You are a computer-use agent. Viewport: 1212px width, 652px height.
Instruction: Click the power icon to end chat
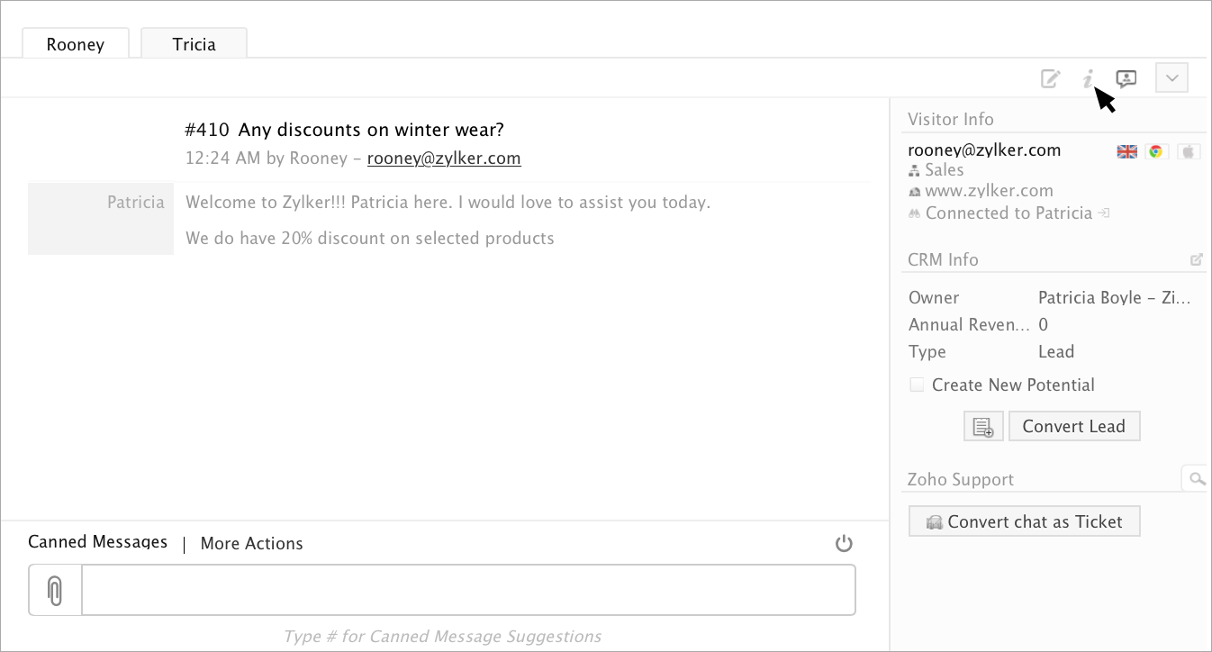coord(844,543)
